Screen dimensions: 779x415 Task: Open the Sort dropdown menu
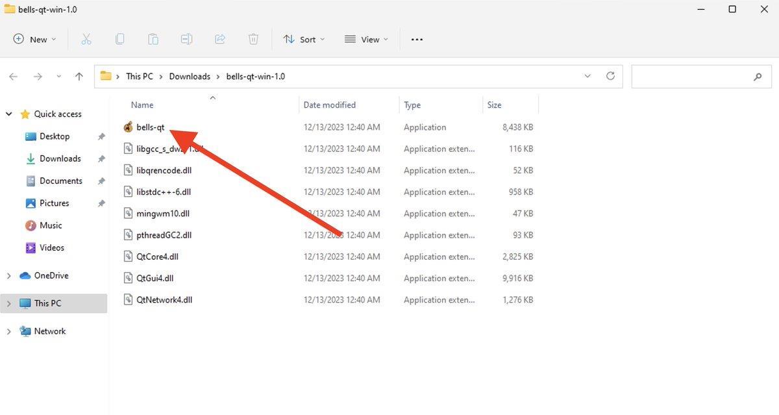tap(304, 40)
